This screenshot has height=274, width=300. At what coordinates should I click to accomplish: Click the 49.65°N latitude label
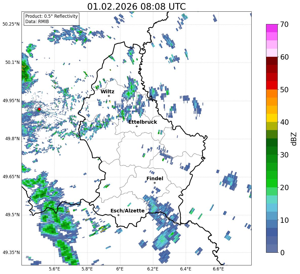click(11, 177)
